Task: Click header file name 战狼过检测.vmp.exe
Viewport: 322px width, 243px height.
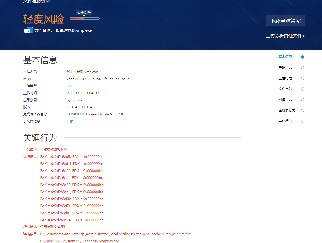Action: 74,30
